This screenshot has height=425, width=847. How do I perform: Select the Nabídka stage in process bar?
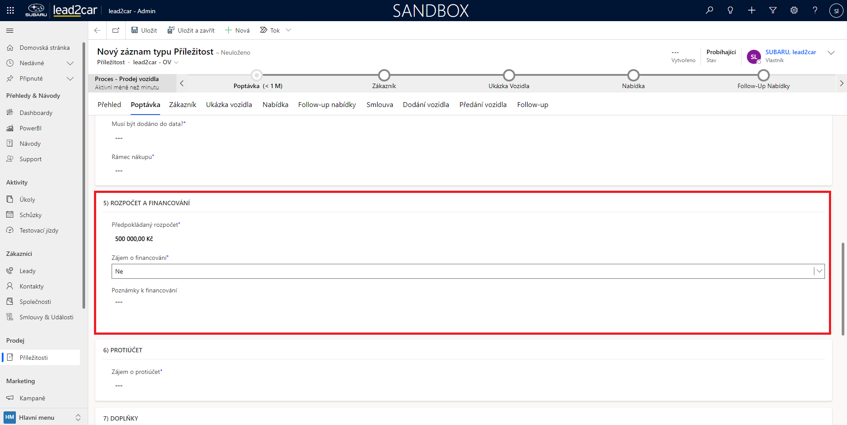(x=633, y=75)
